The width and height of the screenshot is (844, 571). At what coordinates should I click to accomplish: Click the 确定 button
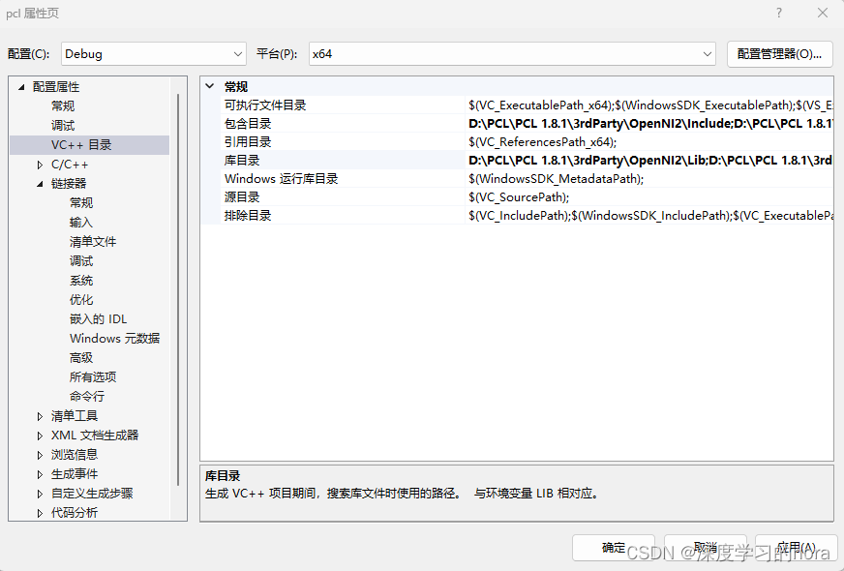[614, 547]
